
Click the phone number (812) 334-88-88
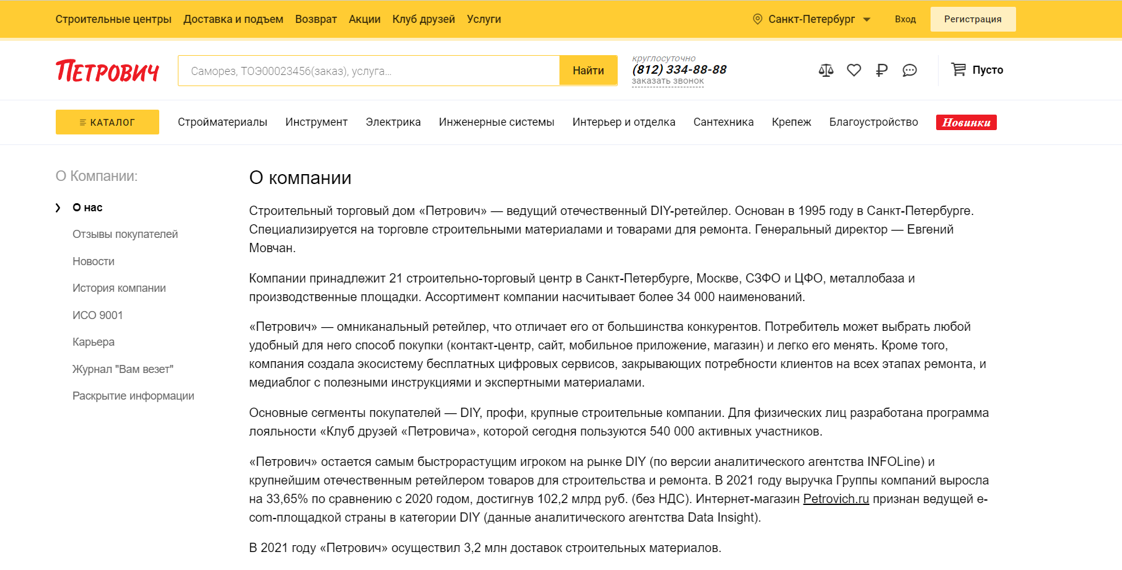tap(680, 69)
